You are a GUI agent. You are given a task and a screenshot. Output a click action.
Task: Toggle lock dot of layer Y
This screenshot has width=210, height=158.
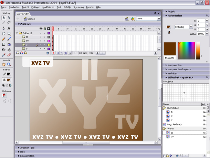point(45,49)
